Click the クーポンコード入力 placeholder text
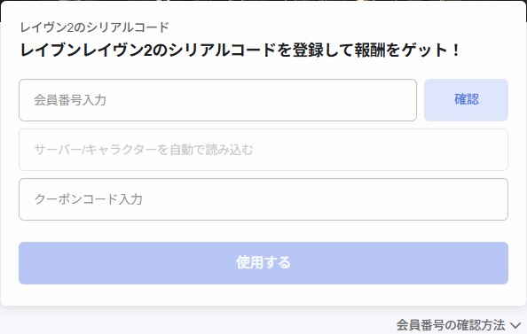The width and height of the screenshot is (527, 334). [89, 199]
